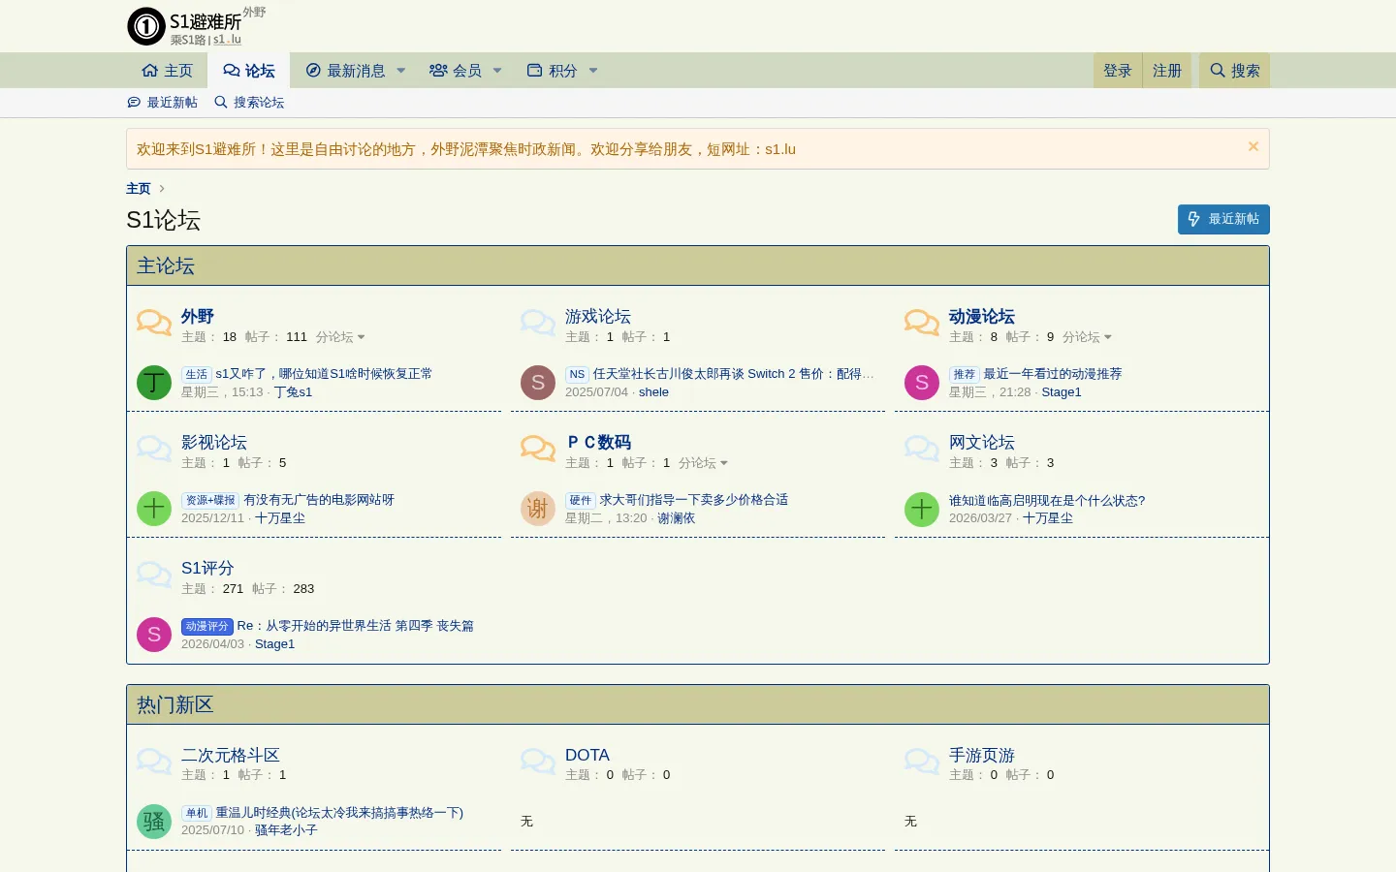Open the 搜索 button in the navbar

click(x=1234, y=71)
